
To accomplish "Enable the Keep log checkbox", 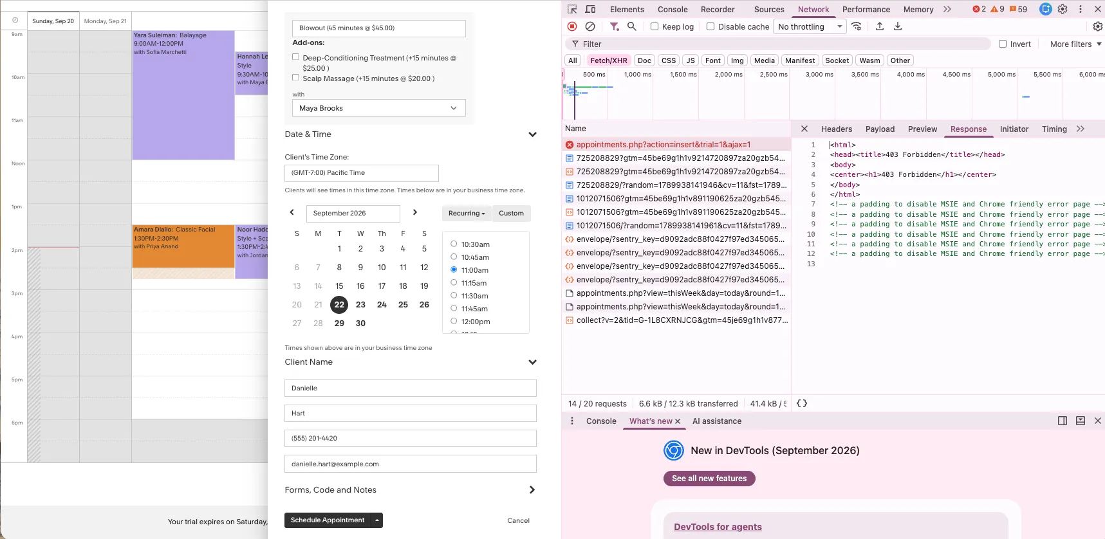I will pyautogui.click(x=655, y=26).
